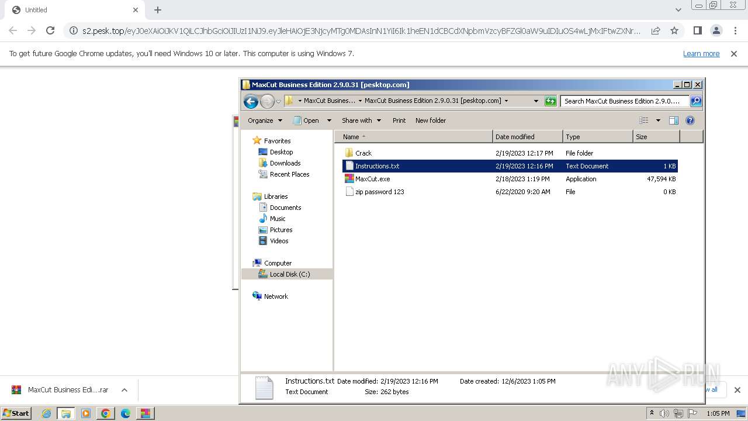This screenshot has height=421, width=748.
Task: Open Chrome tab search dropdown
Action: pos(678,10)
